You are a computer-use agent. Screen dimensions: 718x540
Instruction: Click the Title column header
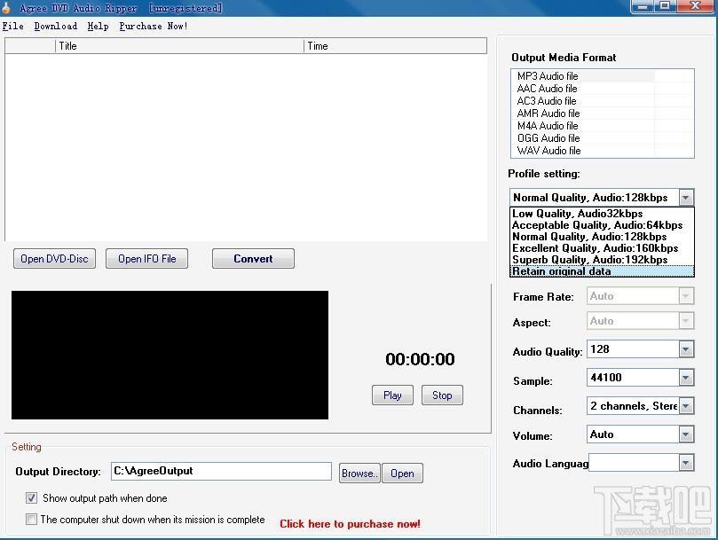point(179,46)
